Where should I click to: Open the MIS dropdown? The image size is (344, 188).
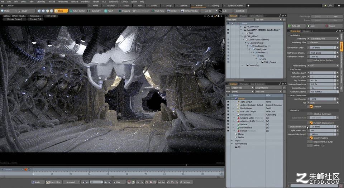[x=324, y=102]
